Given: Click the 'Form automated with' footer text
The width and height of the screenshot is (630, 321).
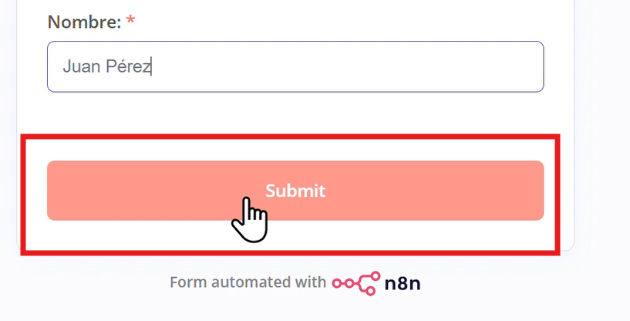Looking at the screenshot, I should click(248, 282).
